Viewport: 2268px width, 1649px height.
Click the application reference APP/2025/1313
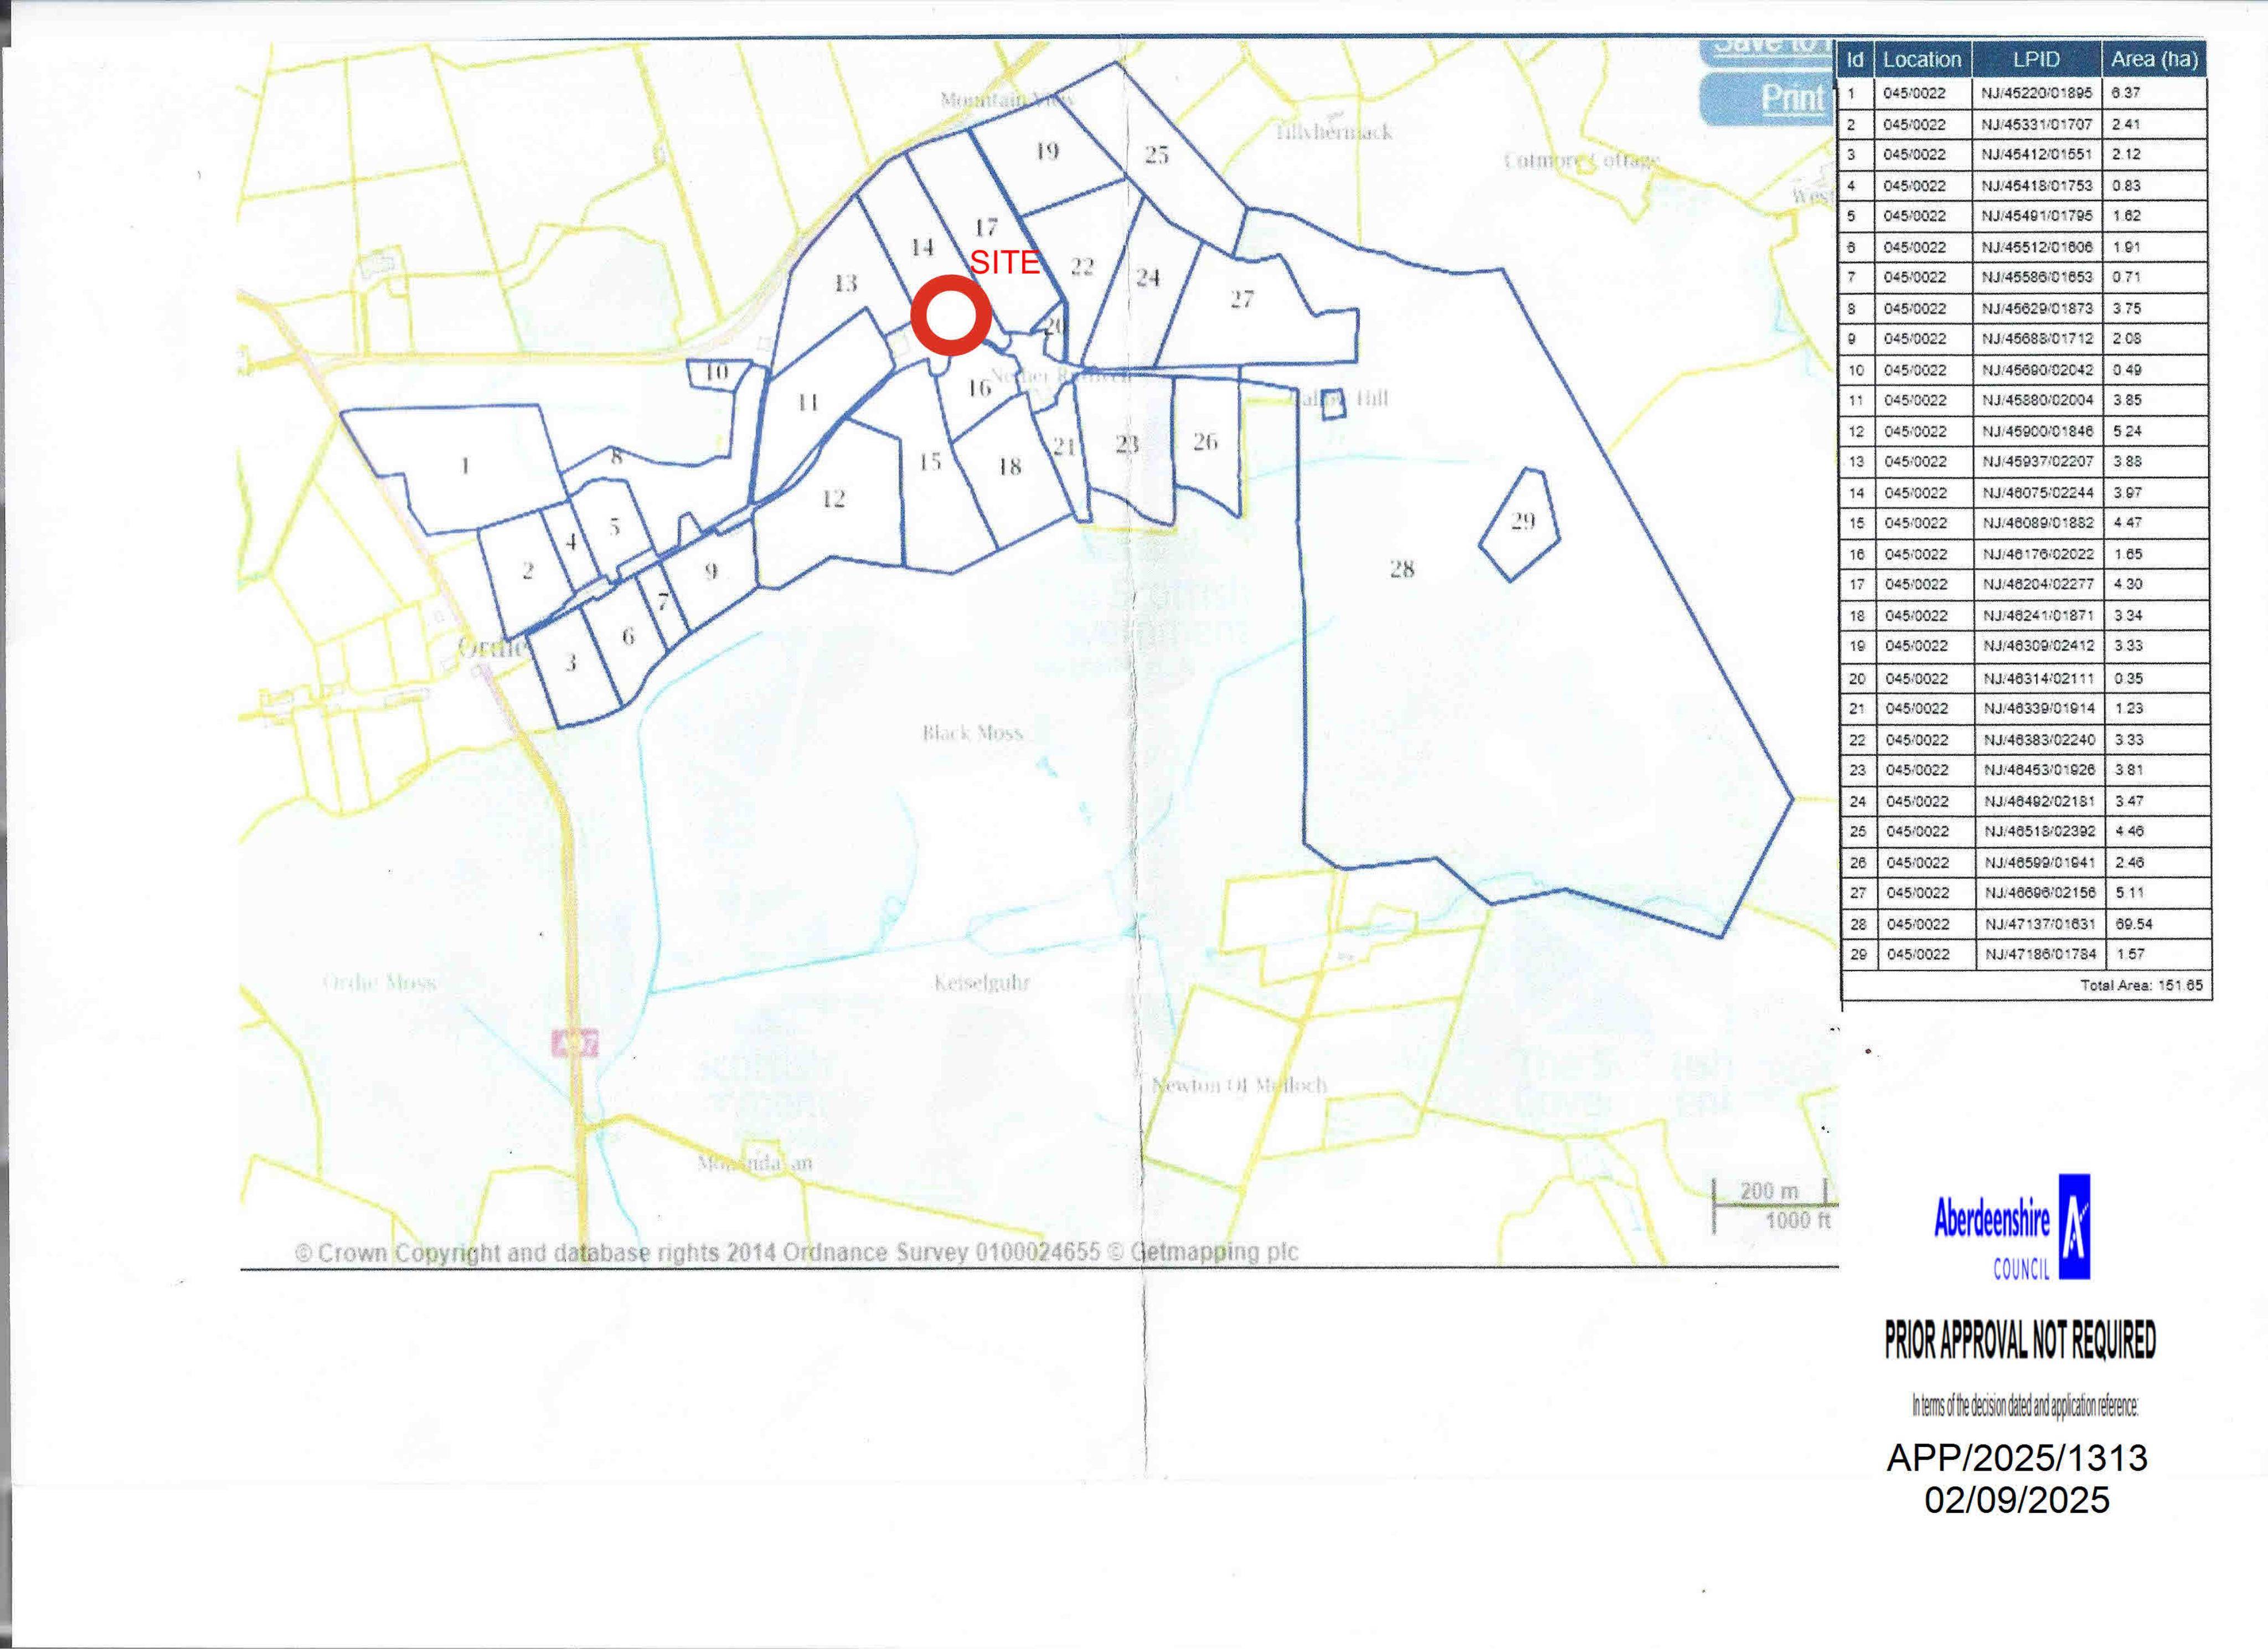(2017, 1458)
